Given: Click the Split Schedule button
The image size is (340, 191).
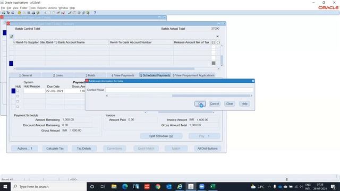Looking at the screenshot, I should (x=161, y=136).
